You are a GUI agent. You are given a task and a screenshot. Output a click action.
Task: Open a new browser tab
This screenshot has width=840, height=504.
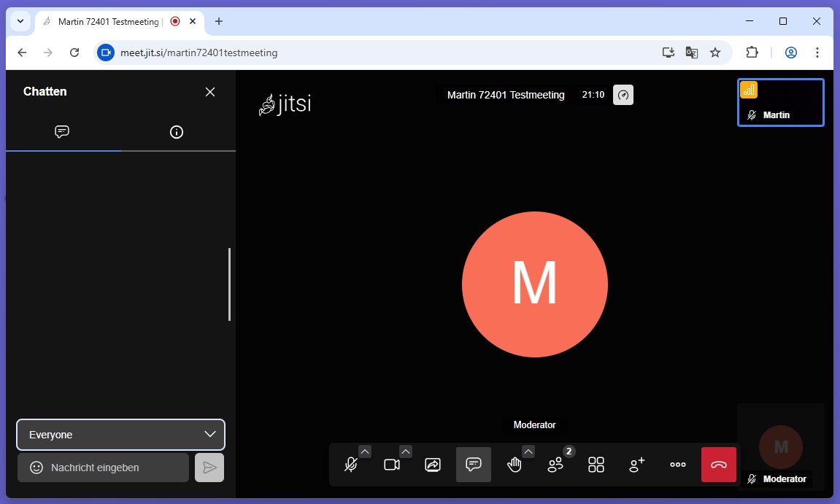(x=218, y=21)
